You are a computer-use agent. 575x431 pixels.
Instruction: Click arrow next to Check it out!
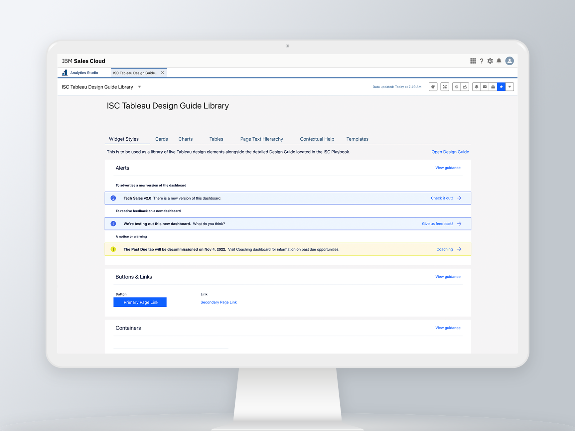[x=459, y=198]
